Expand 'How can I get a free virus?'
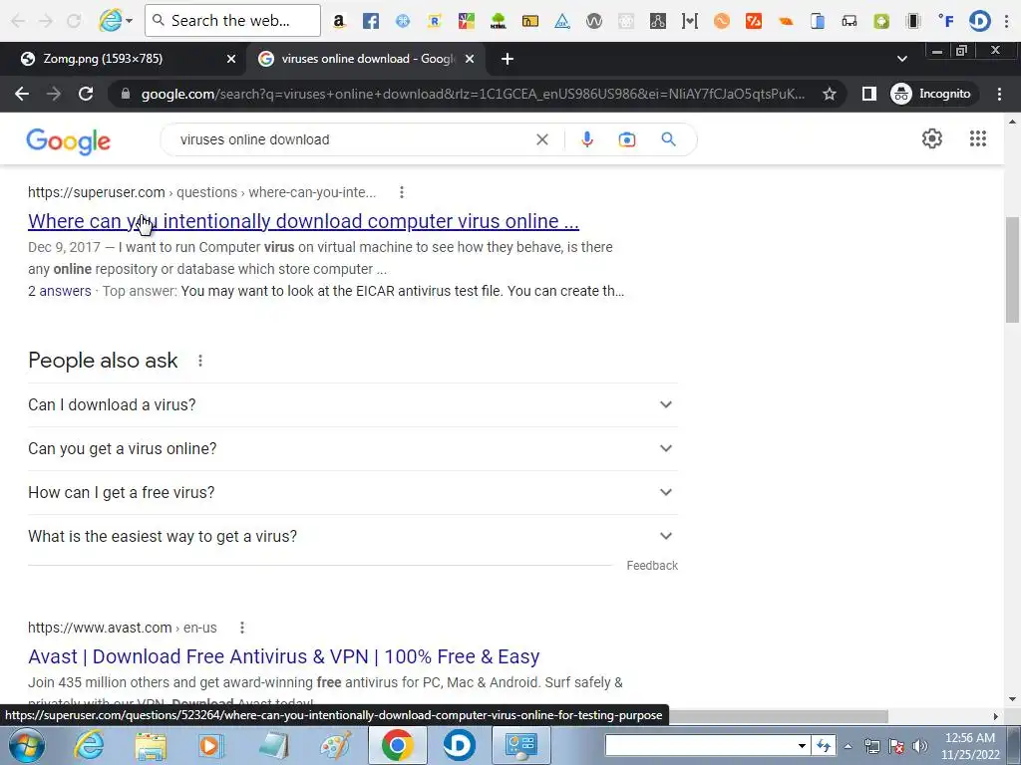 pos(353,492)
